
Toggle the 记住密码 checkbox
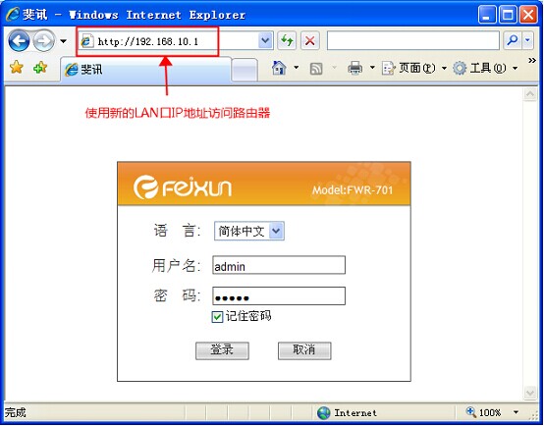[x=217, y=317]
